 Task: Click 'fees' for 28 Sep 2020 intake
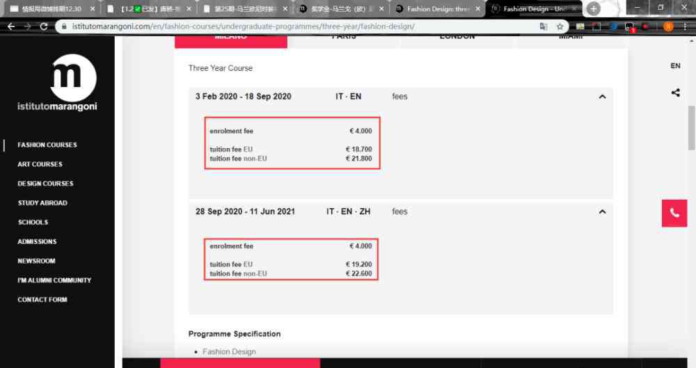coord(400,211)
